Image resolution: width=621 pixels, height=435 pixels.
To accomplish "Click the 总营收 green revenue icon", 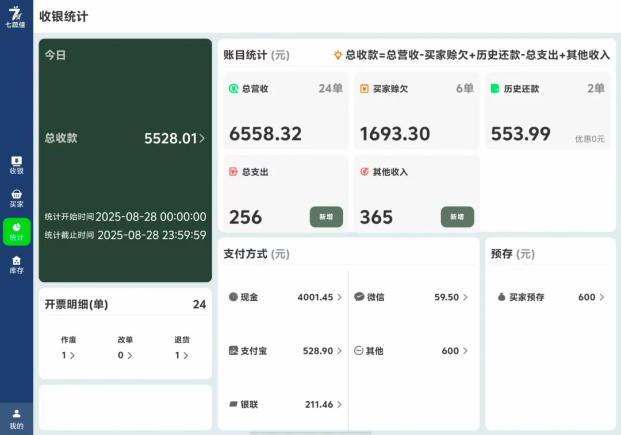I will (x=233, y=89).
